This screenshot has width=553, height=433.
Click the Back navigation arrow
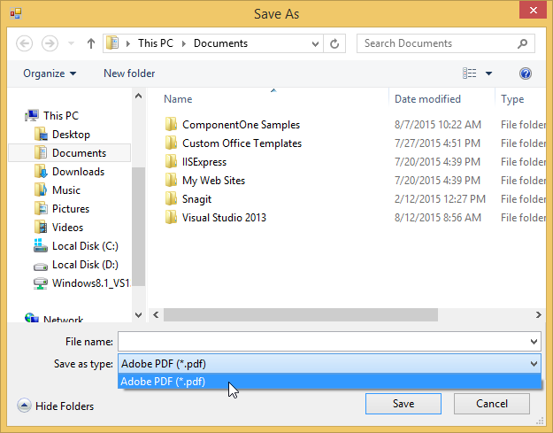click(x=24, y=43)
